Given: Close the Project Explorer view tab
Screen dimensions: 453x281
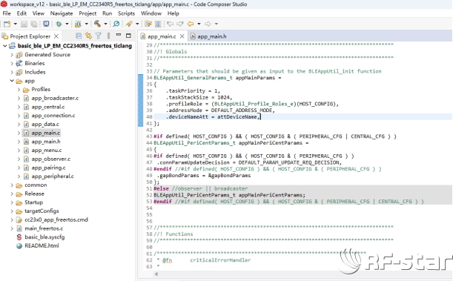Looking at the screenshot, I should 56,36.
